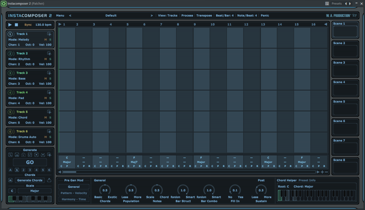This screenshot has height=210, width=365.
Task: Click the bar-chart icon in Generate panel
Action: pos(17,155)
